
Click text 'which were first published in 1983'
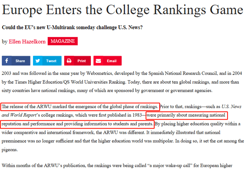pyautogui.click(x=109, y=115)
